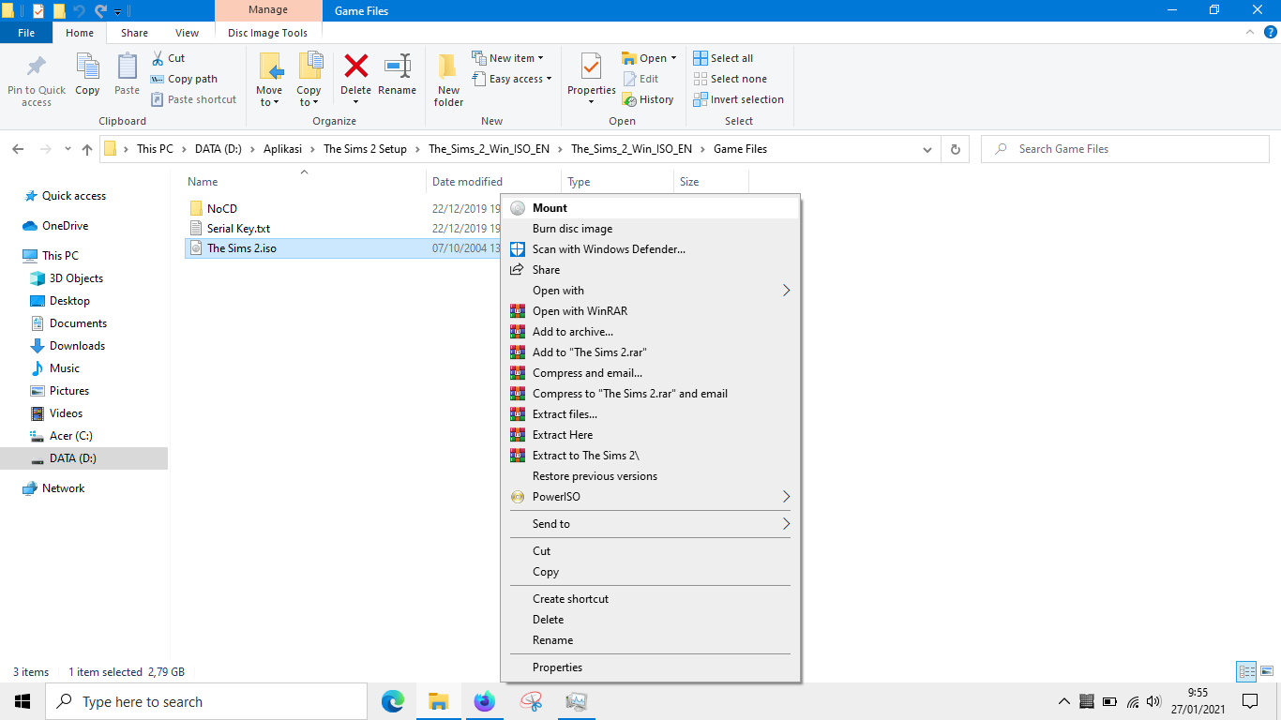Select Acer (C:) drive
Viewport: 1281px width, 720px height.
(70, 436)
